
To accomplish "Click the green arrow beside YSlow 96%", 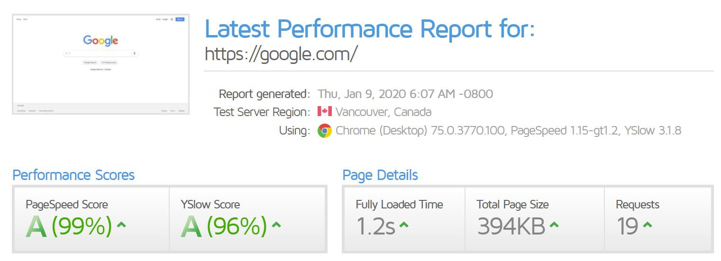I will (x=276, y=225).
